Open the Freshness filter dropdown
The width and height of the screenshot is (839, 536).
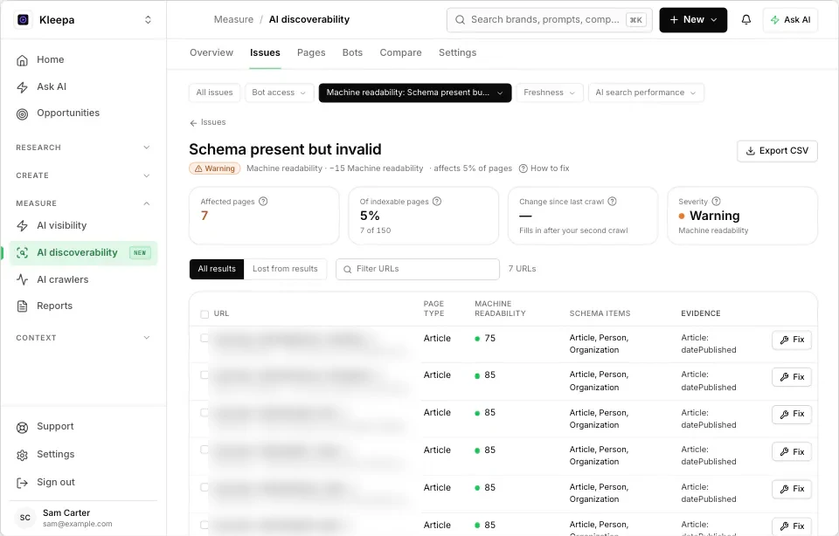(550, 93)
